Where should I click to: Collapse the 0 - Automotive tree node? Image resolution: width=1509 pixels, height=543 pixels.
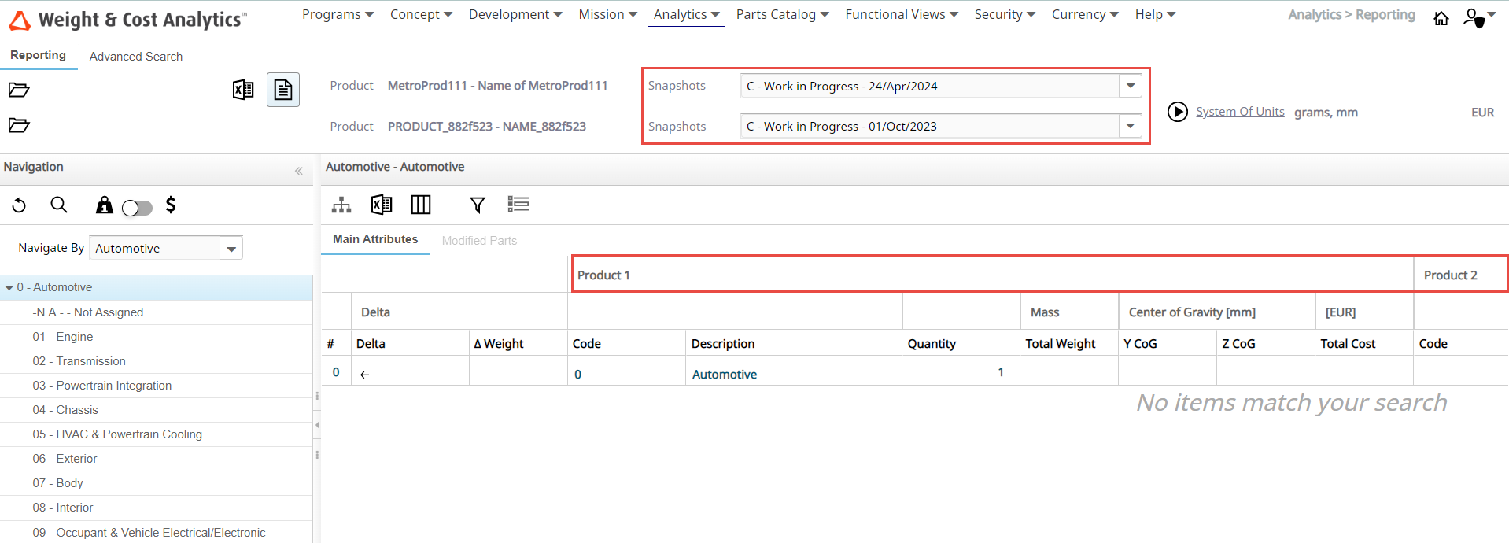tap(9, 288)
